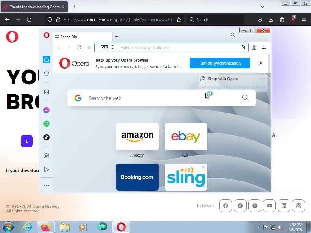
Task: Click the Shop with Opera heading
Action: click(x=223, y=79)
